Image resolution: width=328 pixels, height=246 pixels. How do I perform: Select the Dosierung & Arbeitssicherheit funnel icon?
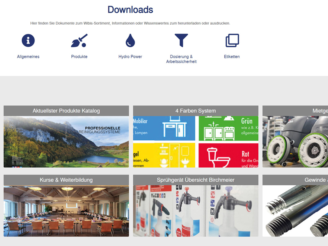tap(181, 41)
